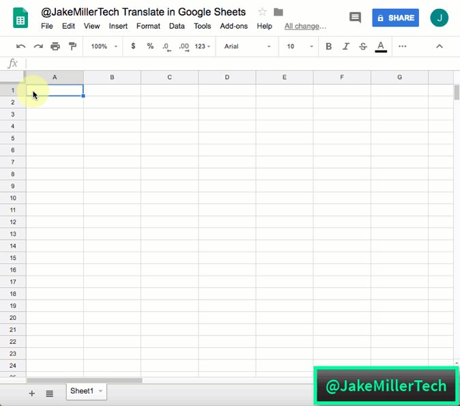Select column G header
Viewport: 460px width, 406px height.
(399, 77)
